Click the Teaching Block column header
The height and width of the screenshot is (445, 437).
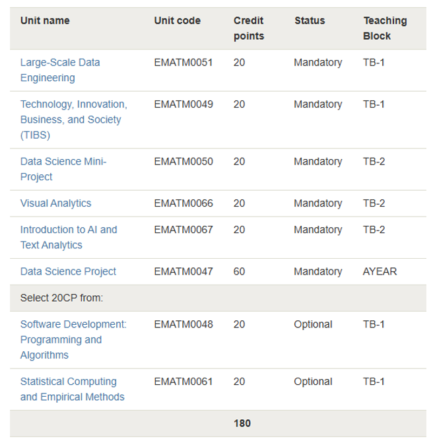(385, 28)
